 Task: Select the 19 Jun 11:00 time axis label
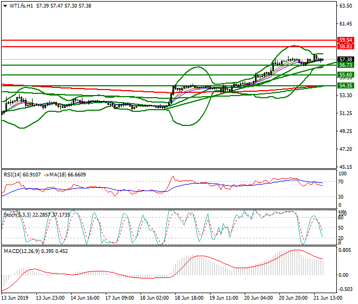coord(223,298)
